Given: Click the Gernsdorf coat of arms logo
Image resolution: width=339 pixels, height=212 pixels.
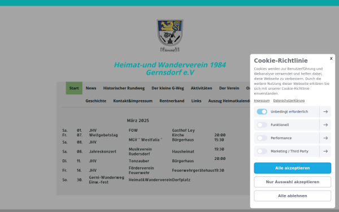Looking at the screenshot, I should [170, 36].
